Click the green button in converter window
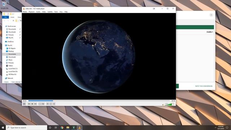The width and height of the screenshot is (231, 130). (x=177, y=86)
